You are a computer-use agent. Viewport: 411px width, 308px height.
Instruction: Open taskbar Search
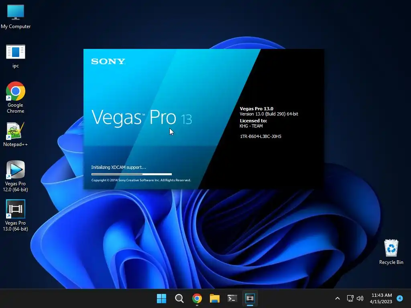coord(179,298)
